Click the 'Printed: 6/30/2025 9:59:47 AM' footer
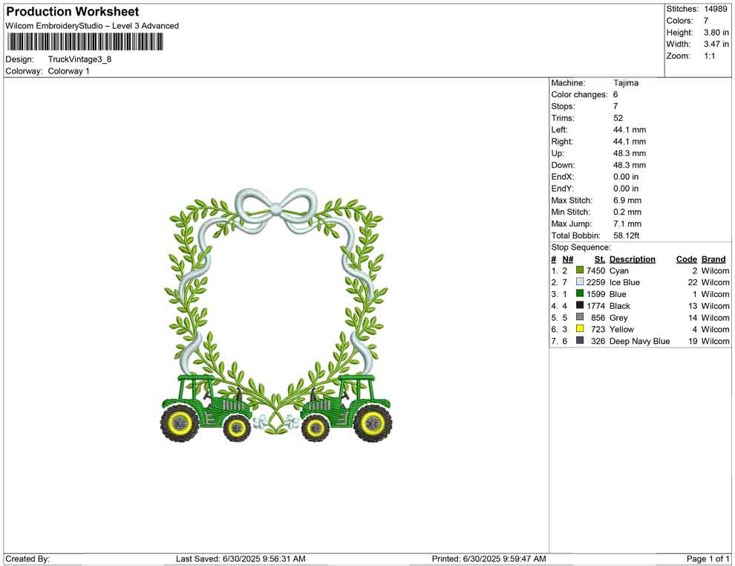 (x=489, y=559)
